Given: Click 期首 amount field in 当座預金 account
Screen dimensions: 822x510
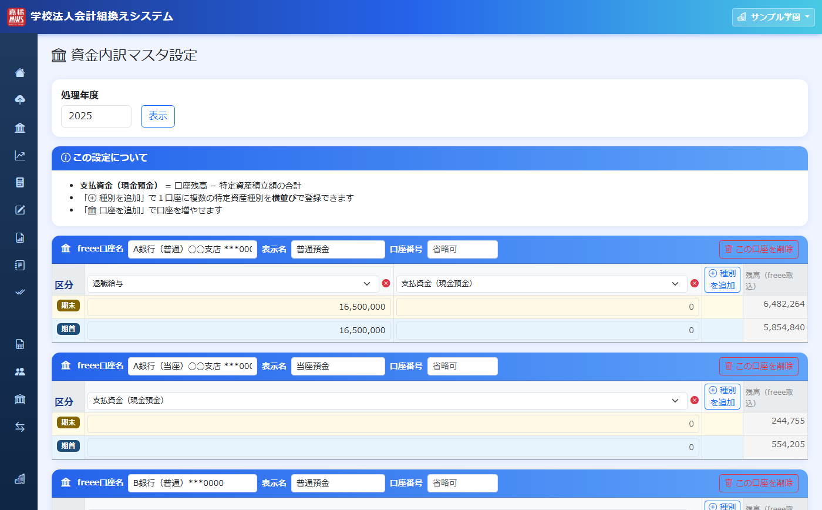Looking at the screenshot, I should point(393,447).
